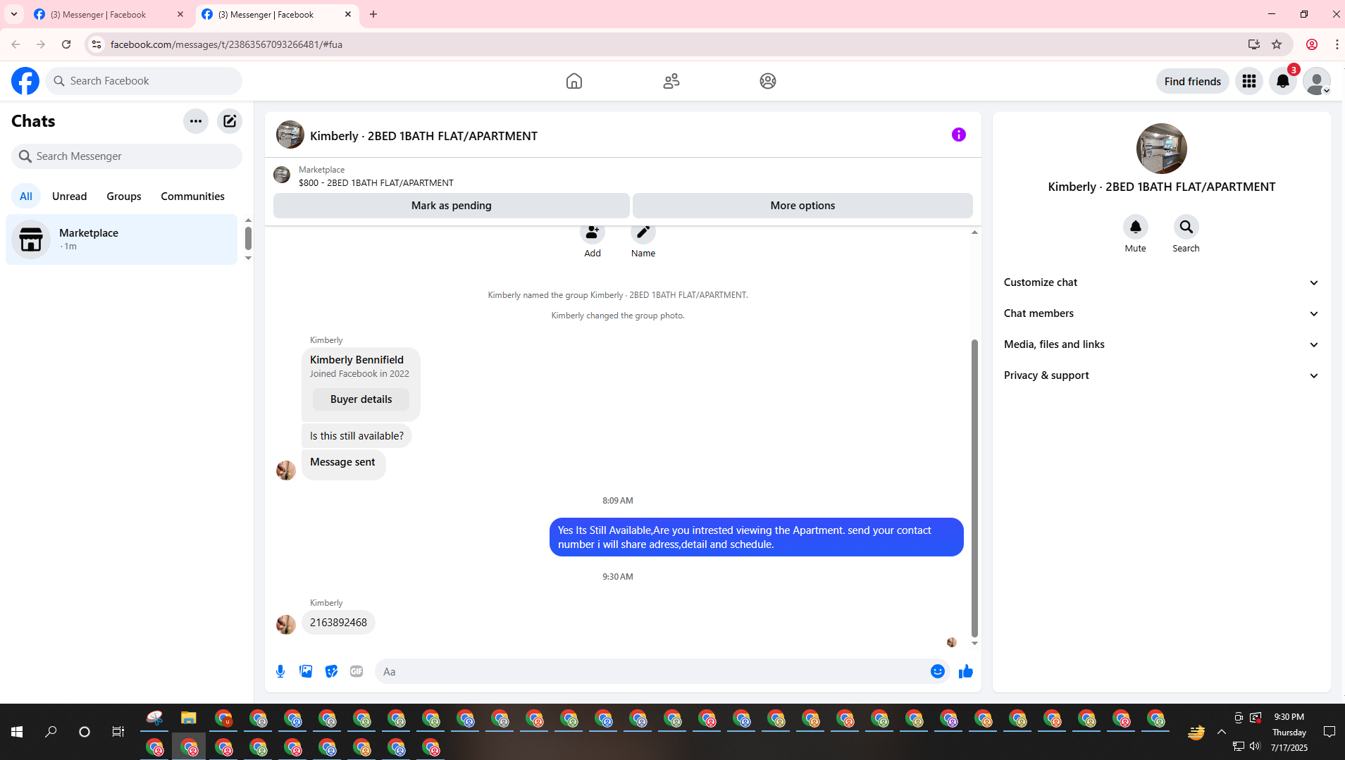Click the $800 - 2BED 1BATH FLAT/APARTMENT listing

(376, 183)
